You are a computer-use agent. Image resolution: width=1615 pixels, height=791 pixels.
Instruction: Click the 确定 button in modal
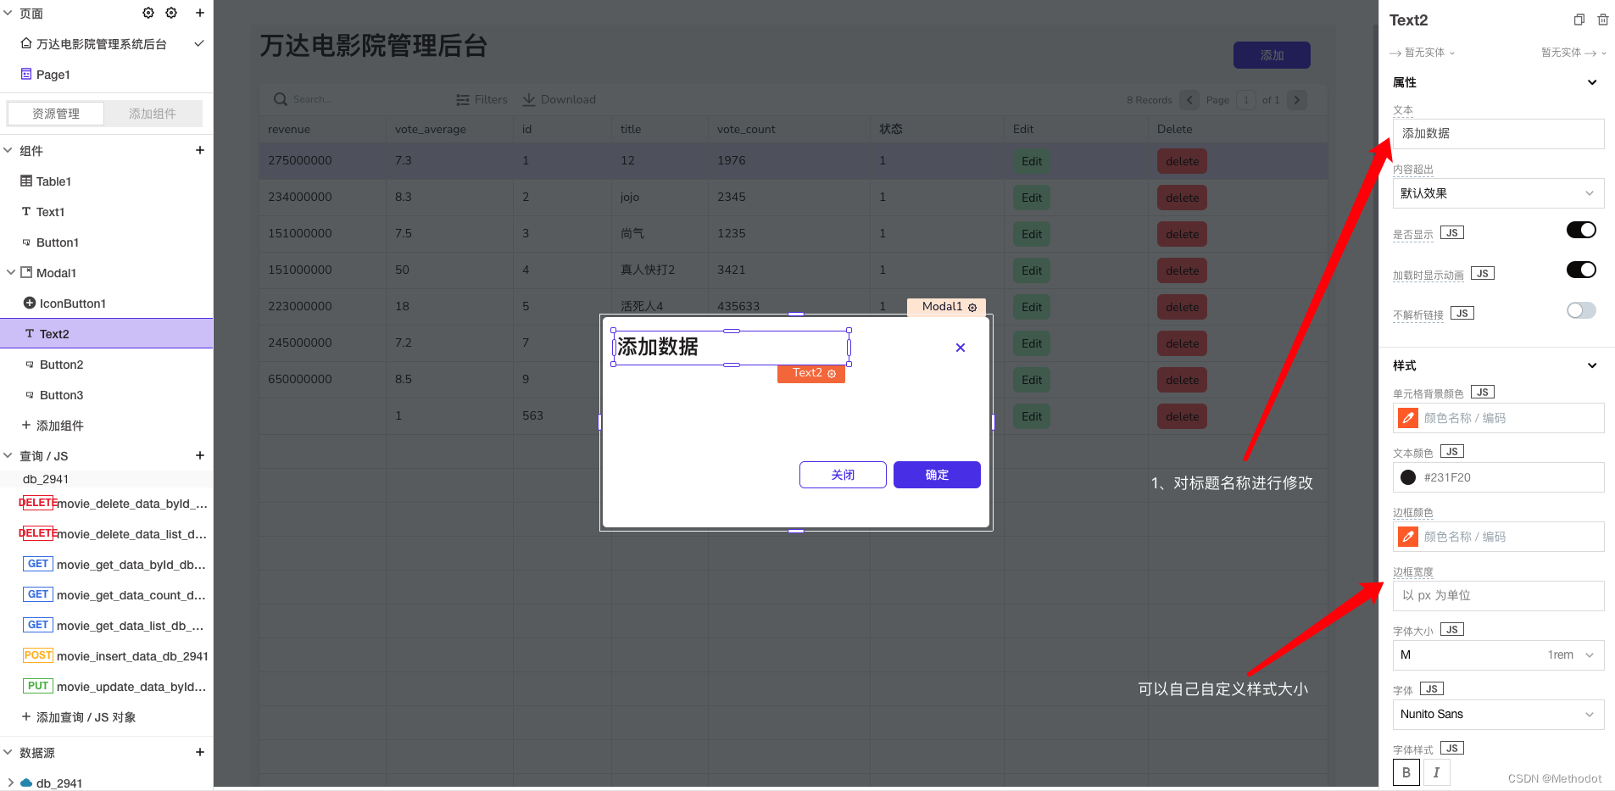[937, 475]
